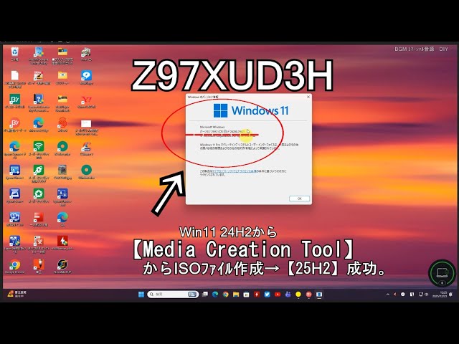The image size is (459, 344).
Task: Open the red lightning bolt desktop icon
Action: pyautogui.click(x=62, y=243)
